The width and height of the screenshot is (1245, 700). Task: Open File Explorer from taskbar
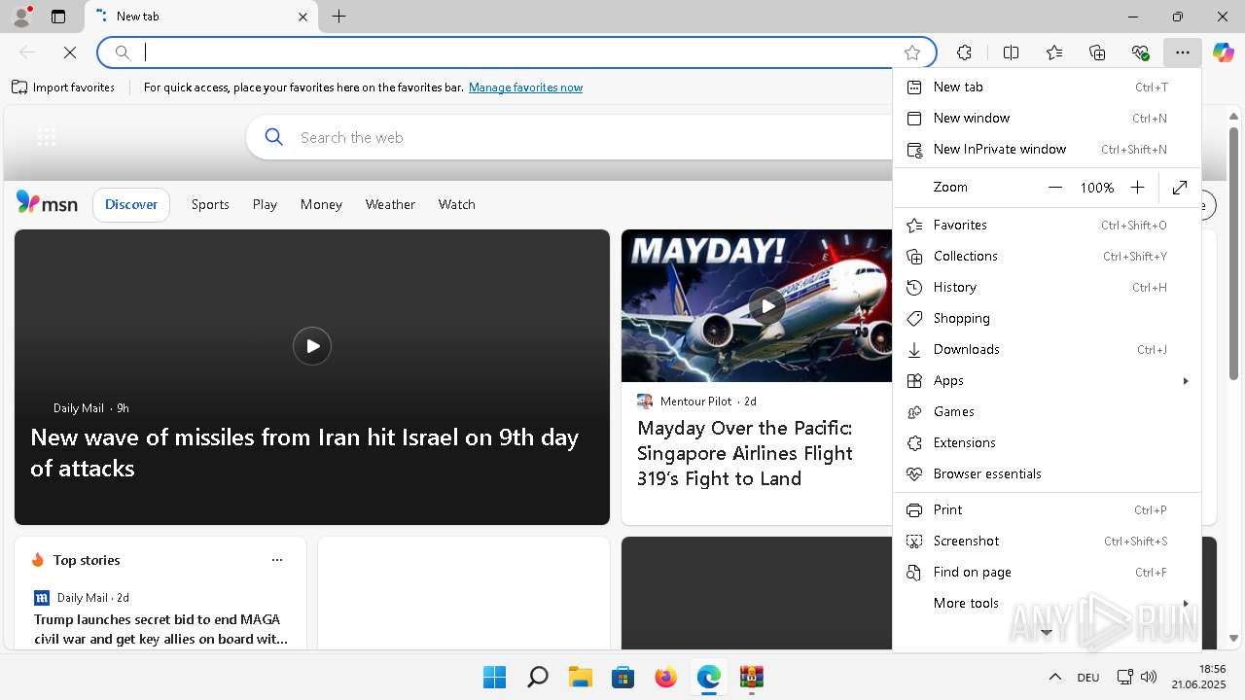point(581,677)
